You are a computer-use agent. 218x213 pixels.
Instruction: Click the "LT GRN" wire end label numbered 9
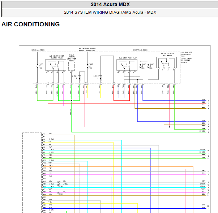pyautogui.click(x=202, y=131)
